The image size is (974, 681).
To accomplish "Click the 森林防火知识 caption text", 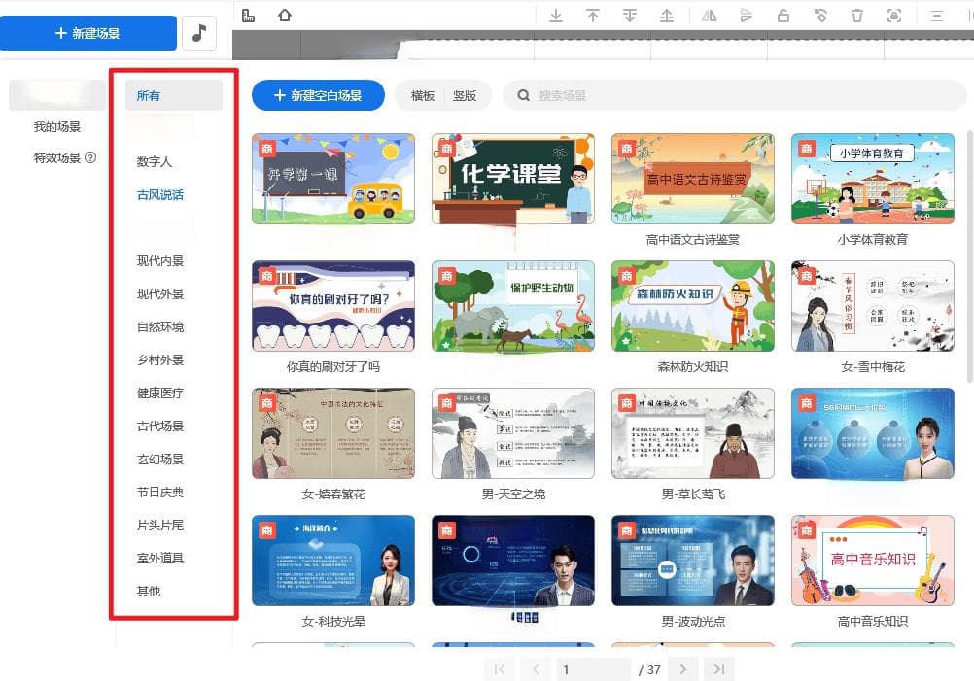I will 693,367.
